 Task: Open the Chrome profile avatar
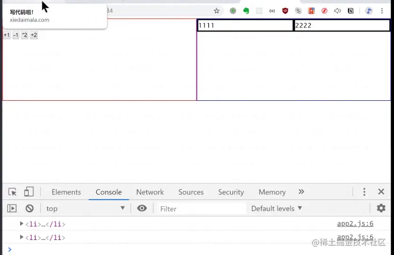(369, 11)
